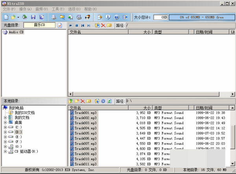Show image information icon
The height and width of the screenshot is (174, 236).
(108, 17)
